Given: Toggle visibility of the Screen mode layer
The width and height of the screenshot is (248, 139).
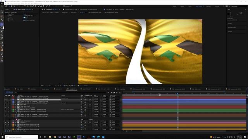Looking at the screenshot, I should point(5,124).
